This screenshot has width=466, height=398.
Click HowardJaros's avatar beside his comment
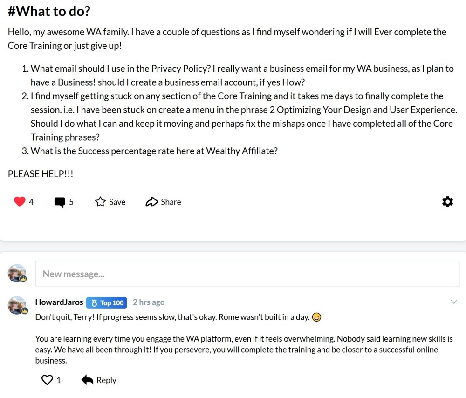pyautogui.click(x=17, y=305)
